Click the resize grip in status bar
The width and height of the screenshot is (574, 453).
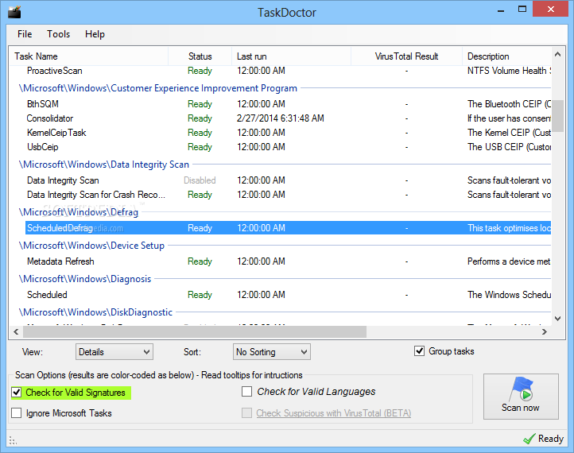[x=13, y=440]
